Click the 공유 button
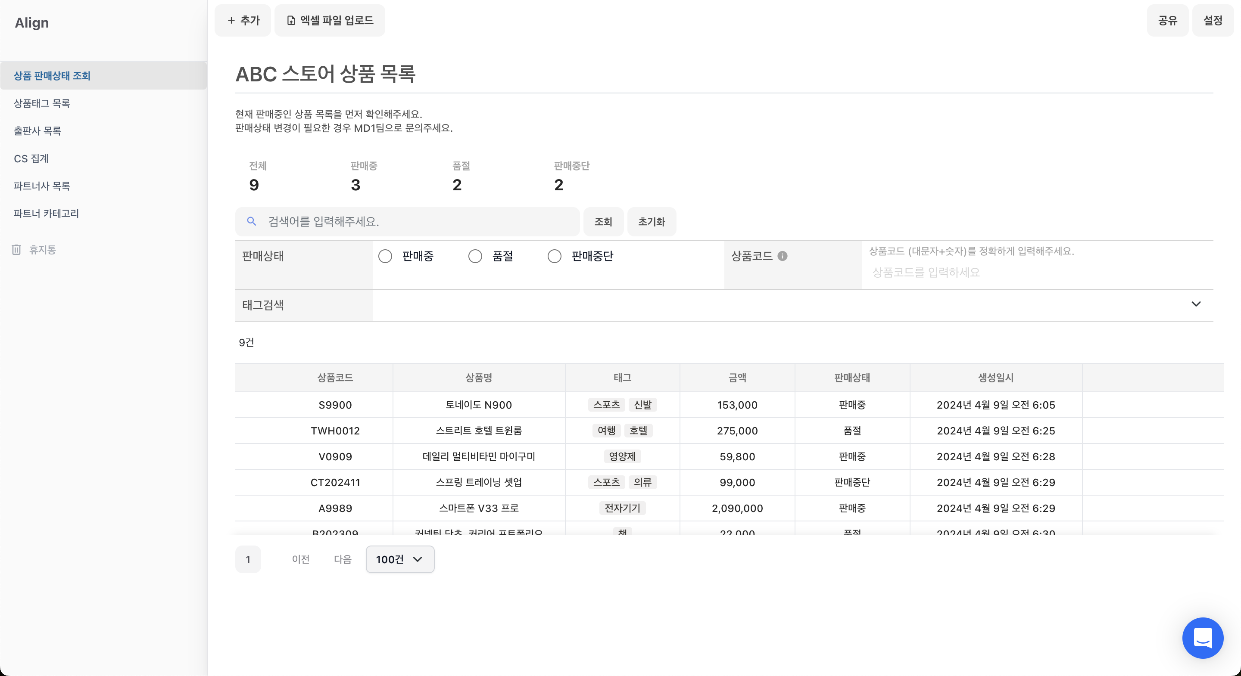 pos(1167,20)
